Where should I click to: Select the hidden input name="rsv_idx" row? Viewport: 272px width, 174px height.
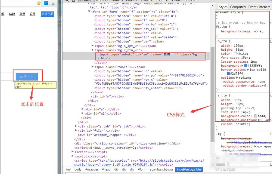click(136, 29)
